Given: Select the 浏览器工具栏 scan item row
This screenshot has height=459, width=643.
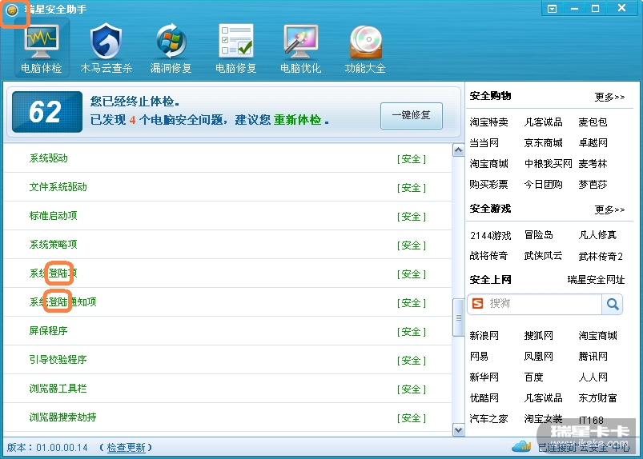Looking at the screenshot, I should (x=58, y=389).
